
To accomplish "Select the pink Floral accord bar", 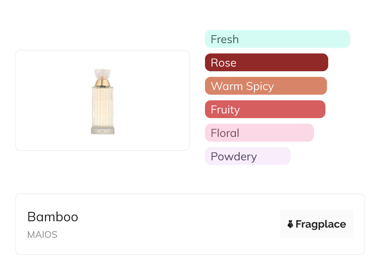I will pos(259,133).
